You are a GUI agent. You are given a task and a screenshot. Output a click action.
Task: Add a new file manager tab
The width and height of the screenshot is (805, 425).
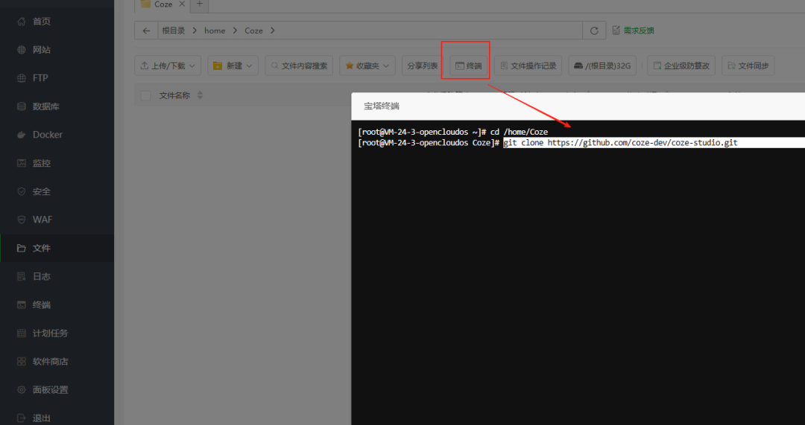[x=200, y=4]
